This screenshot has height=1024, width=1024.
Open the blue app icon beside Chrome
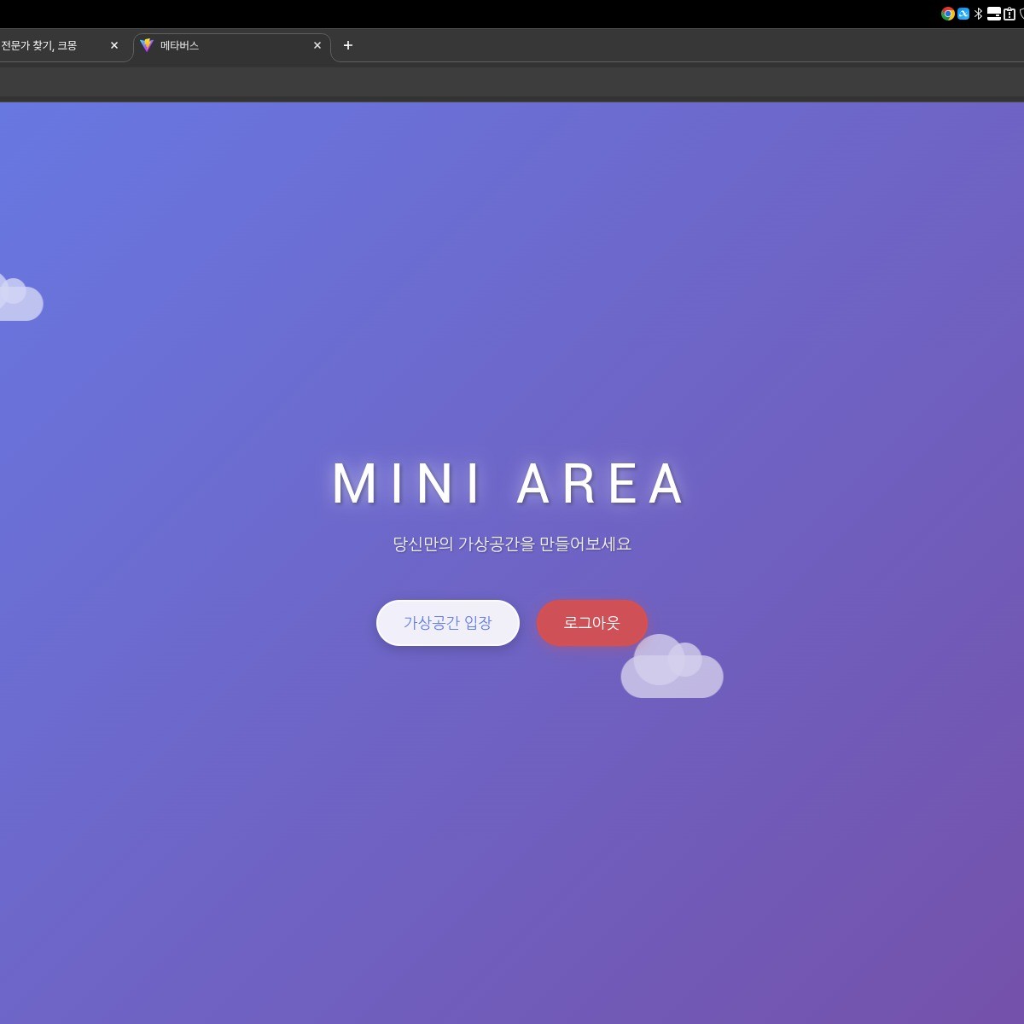pos(963,14)
